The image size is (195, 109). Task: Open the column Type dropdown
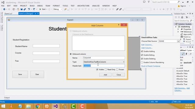tap(123, 62)
